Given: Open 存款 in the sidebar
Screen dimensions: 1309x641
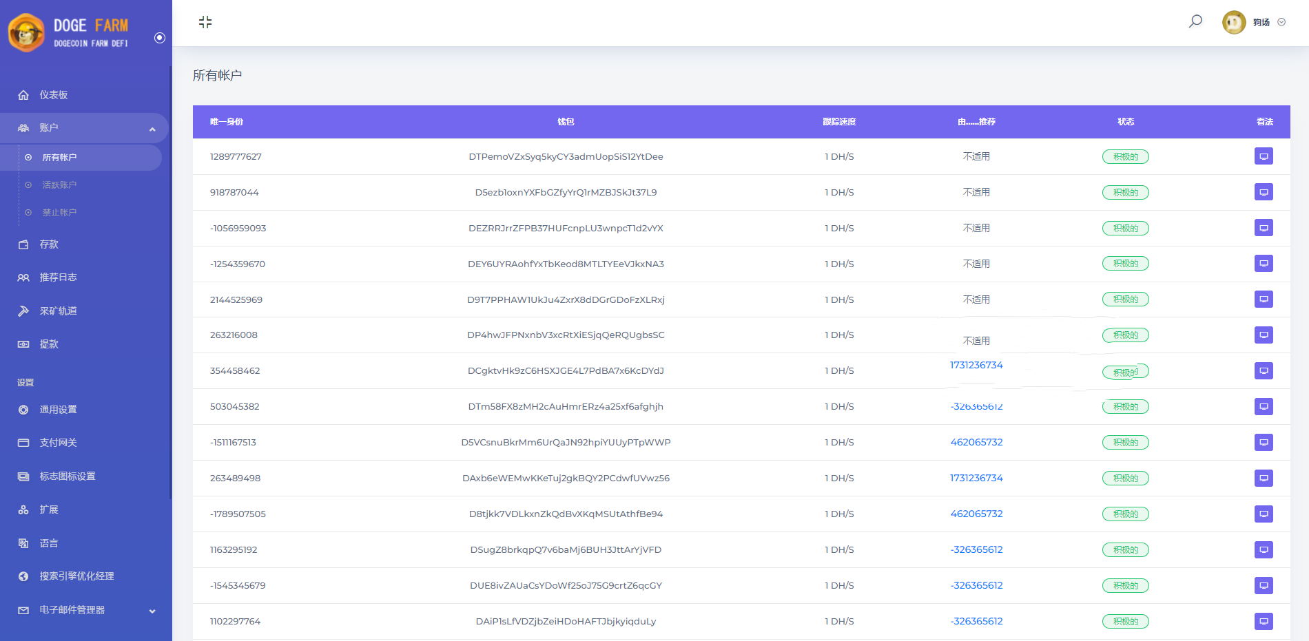Looking at the screenshot, I should click(x=49, y=244).
